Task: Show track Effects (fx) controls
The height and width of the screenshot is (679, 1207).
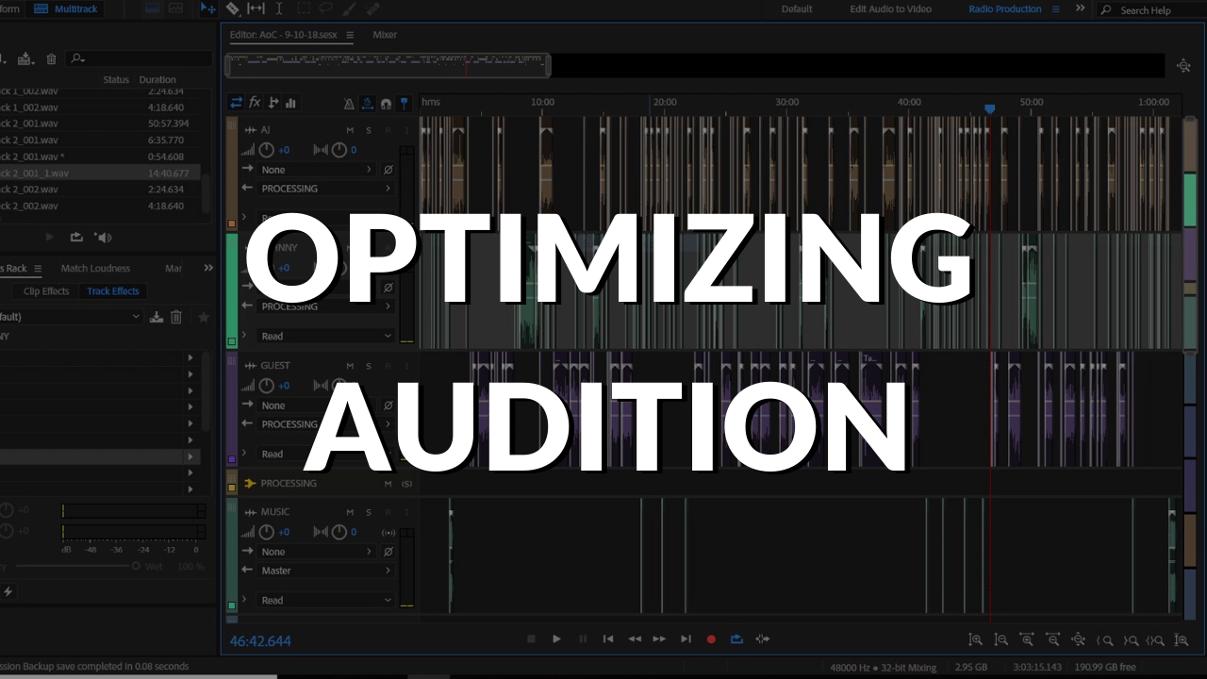Action: point(255,103)
